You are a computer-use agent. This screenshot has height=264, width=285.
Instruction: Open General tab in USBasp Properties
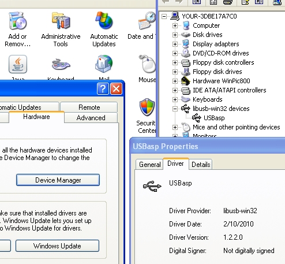pos(149,165)
